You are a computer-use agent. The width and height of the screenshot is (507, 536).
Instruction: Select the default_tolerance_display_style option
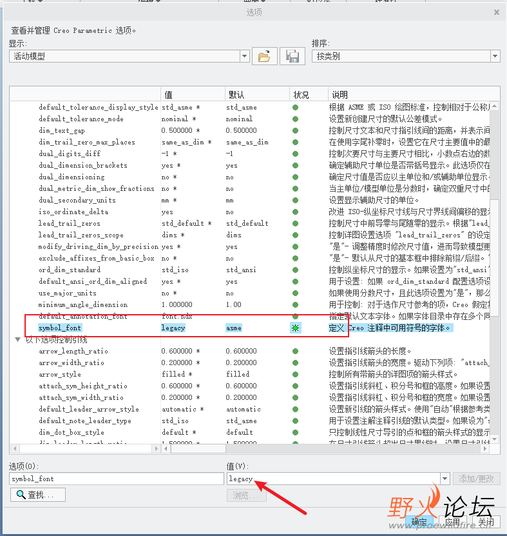[x=99, y=107]
